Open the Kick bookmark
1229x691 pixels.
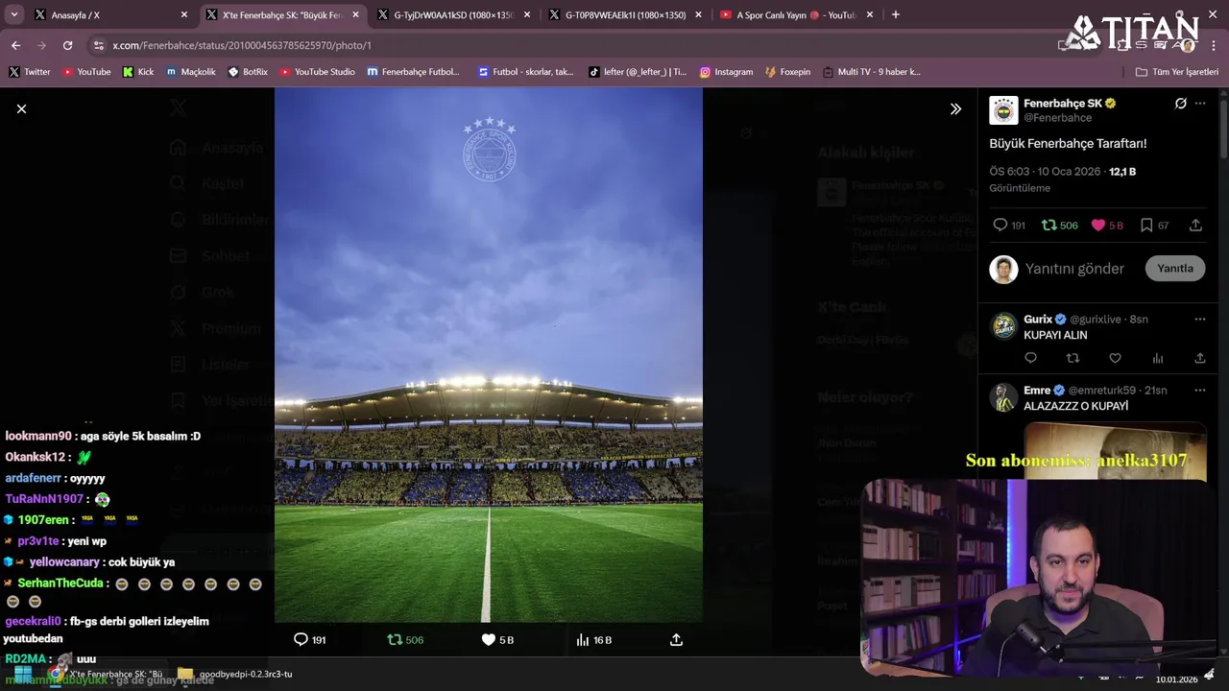[x=138, y=72]
